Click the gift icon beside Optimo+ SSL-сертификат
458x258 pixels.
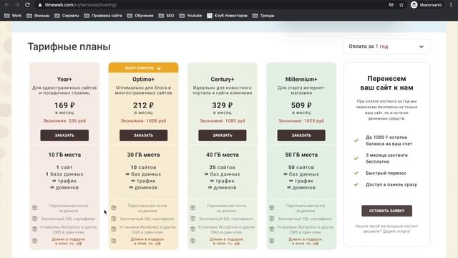(x=114, y=219)
